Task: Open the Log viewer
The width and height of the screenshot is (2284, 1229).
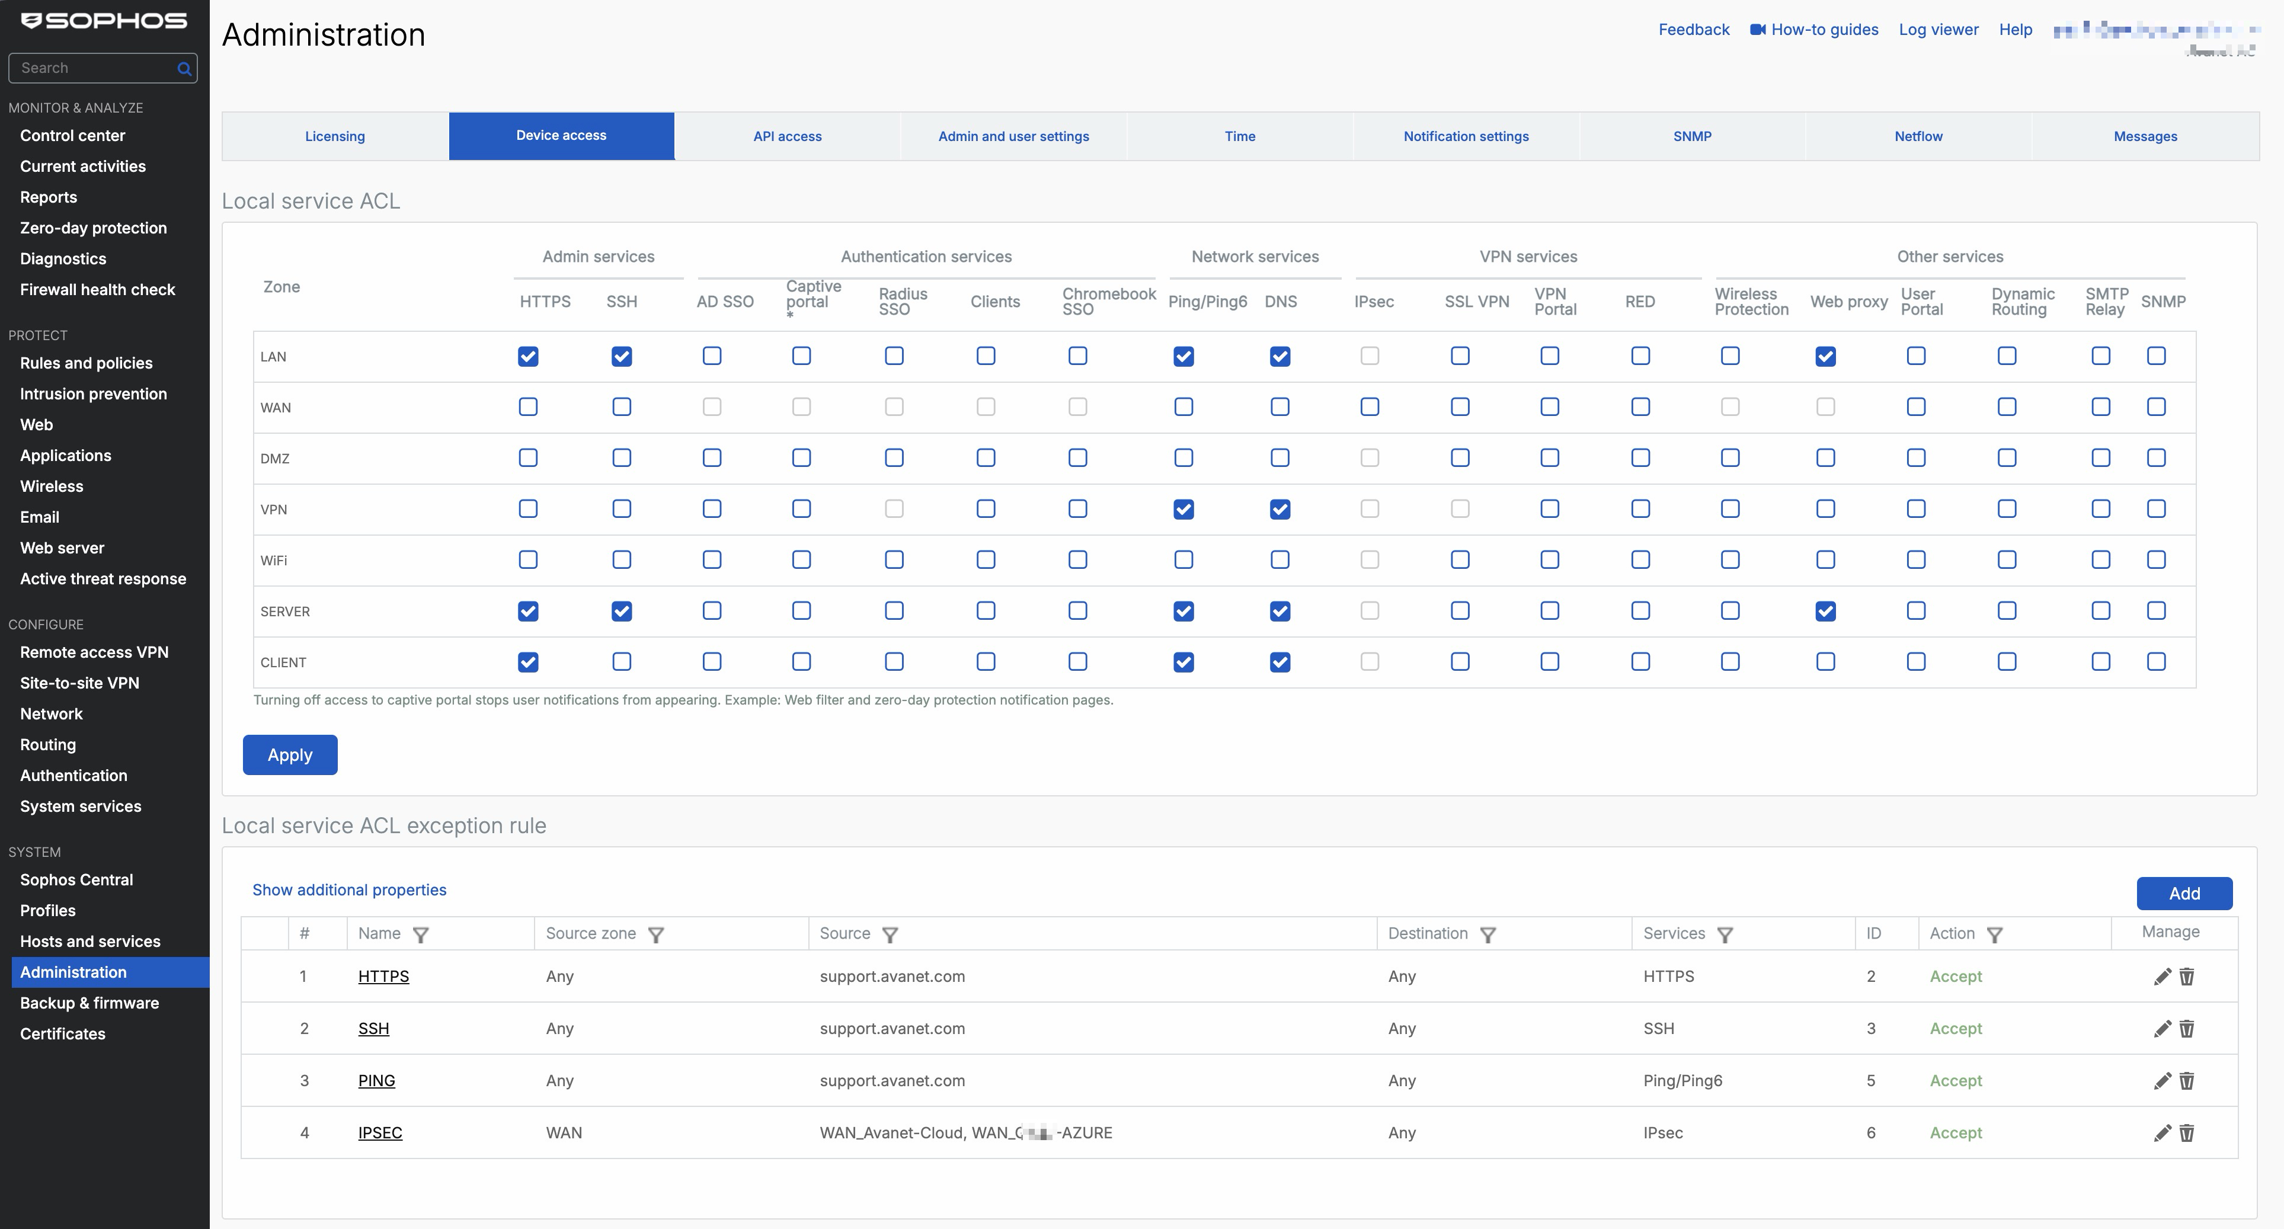Action: coord(1938,29)
